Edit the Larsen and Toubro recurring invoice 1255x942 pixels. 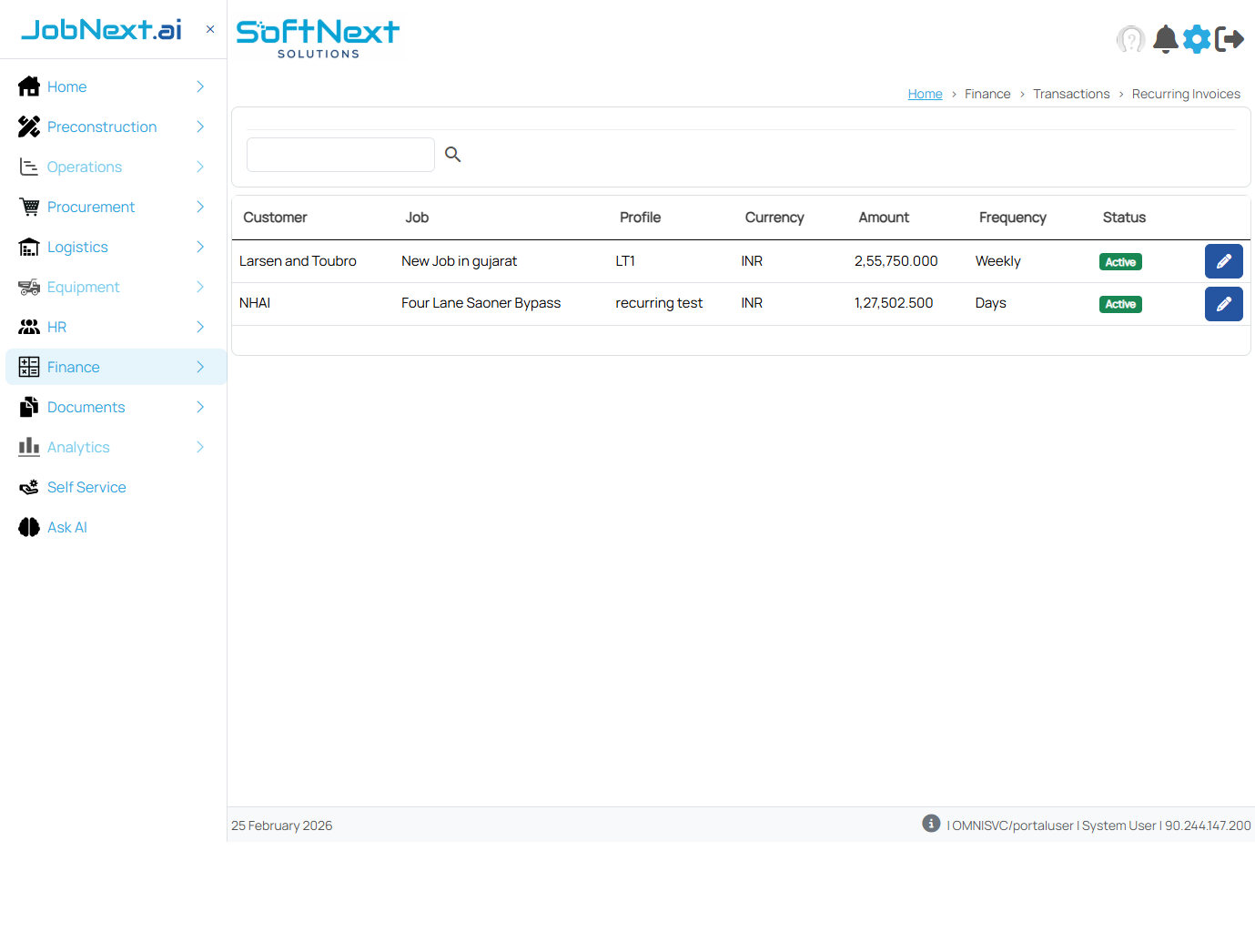pyautogui.click(x=1223, y=261)
